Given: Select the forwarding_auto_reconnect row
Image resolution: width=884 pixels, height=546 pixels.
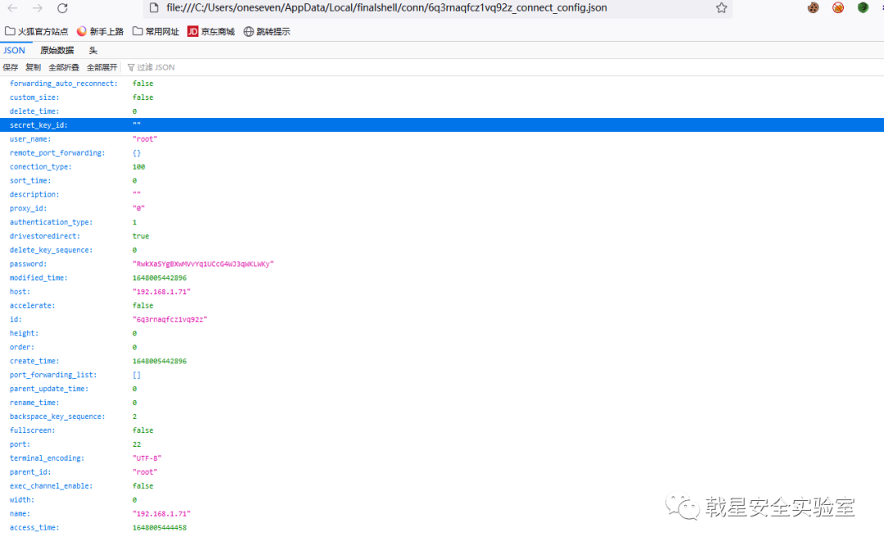Looking at the screenshot, I should (x=442, y=83).
